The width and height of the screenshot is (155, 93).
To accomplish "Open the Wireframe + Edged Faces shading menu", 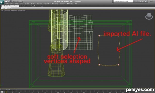I will pos(19,11).
